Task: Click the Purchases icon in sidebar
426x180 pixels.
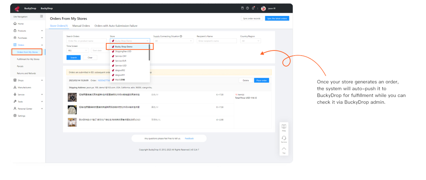Action: [15, 38]
